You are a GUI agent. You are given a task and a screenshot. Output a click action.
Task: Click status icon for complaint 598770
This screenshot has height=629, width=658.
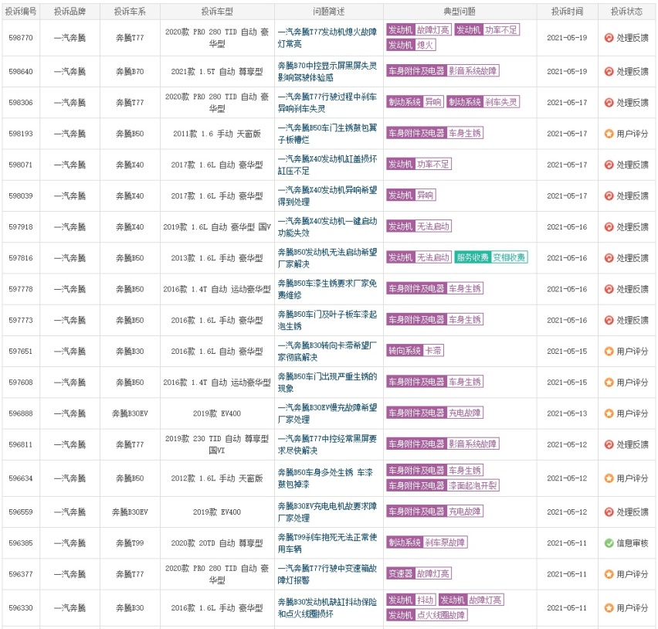(609, 38)
